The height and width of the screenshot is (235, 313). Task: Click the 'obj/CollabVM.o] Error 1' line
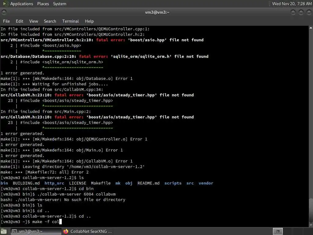pyautogui.click(x=66, y=161)
